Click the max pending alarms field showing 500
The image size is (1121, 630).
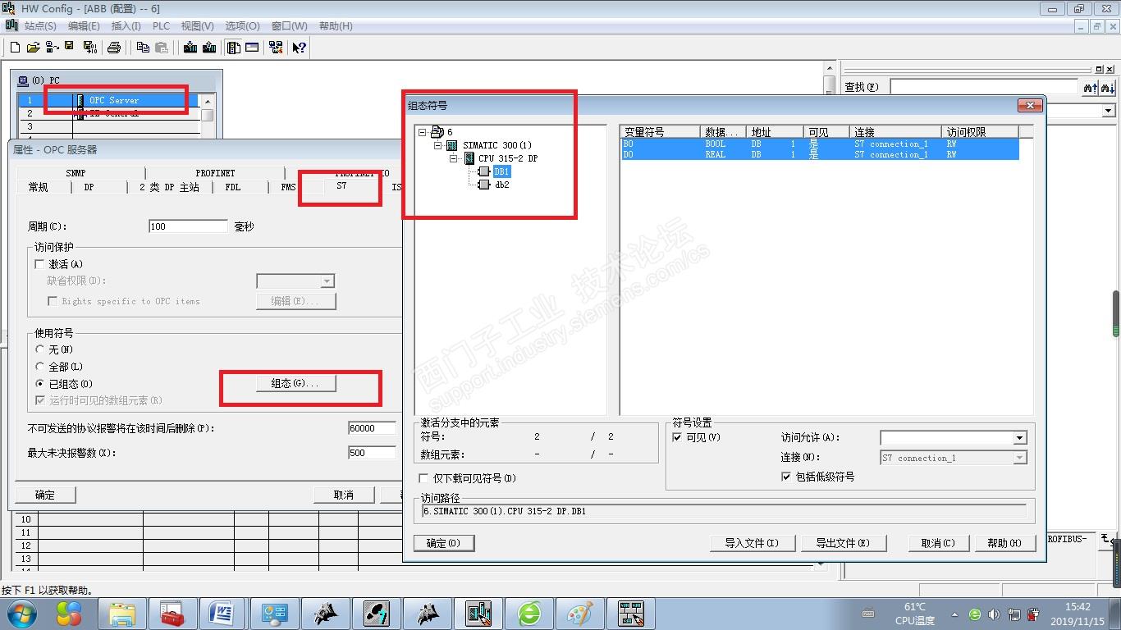click(x=372, y=453)
